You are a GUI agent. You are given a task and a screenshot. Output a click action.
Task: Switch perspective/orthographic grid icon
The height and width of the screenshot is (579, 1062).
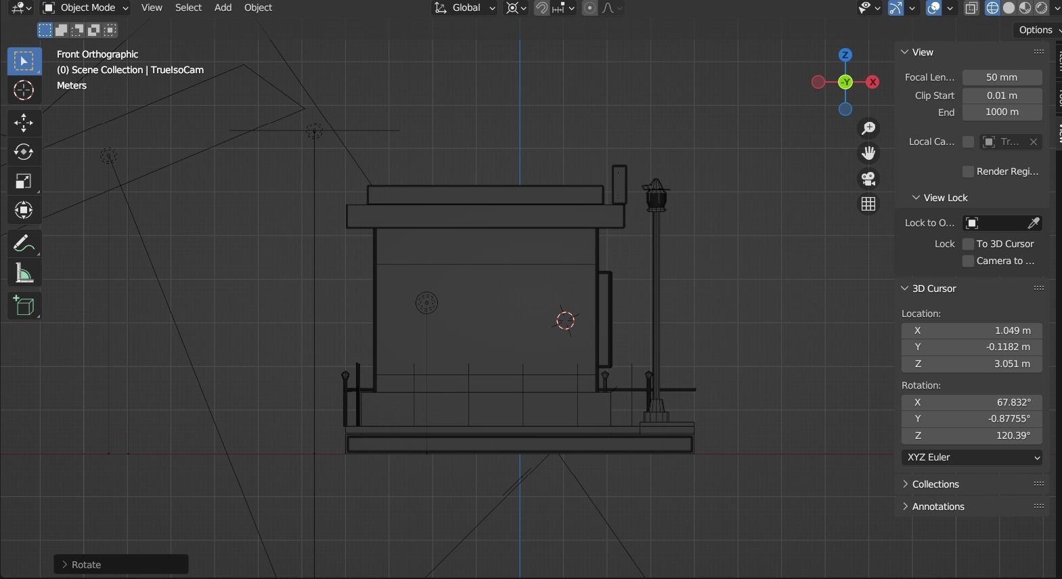[868, 204]
